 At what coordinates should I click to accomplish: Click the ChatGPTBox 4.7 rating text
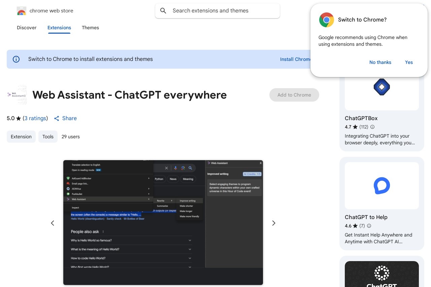coord(348,127)
